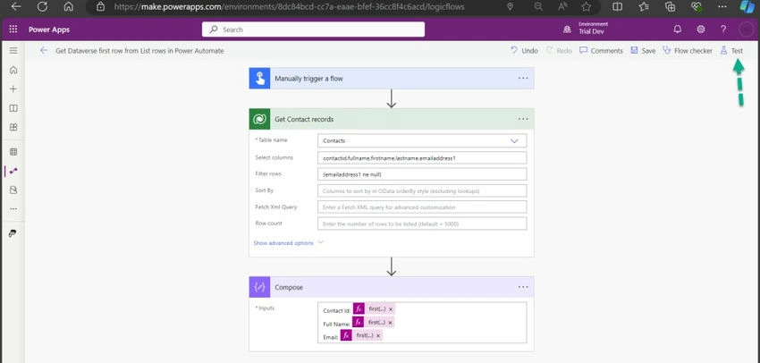
Task: Open the browser read aloud icon
Action: point(562,7)
